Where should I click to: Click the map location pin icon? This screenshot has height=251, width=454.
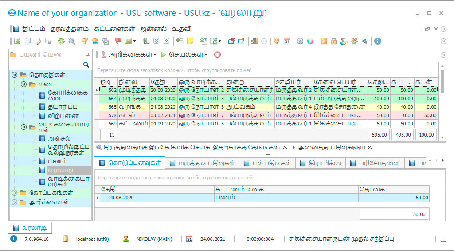click(x=277, y=41)
